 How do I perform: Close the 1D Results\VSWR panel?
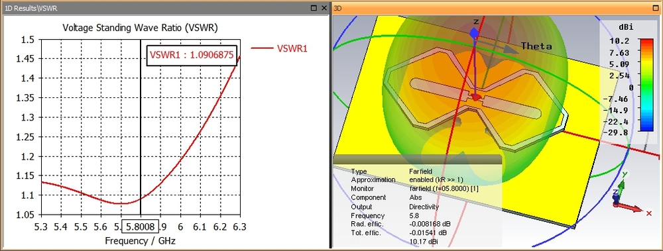[324, 7]
